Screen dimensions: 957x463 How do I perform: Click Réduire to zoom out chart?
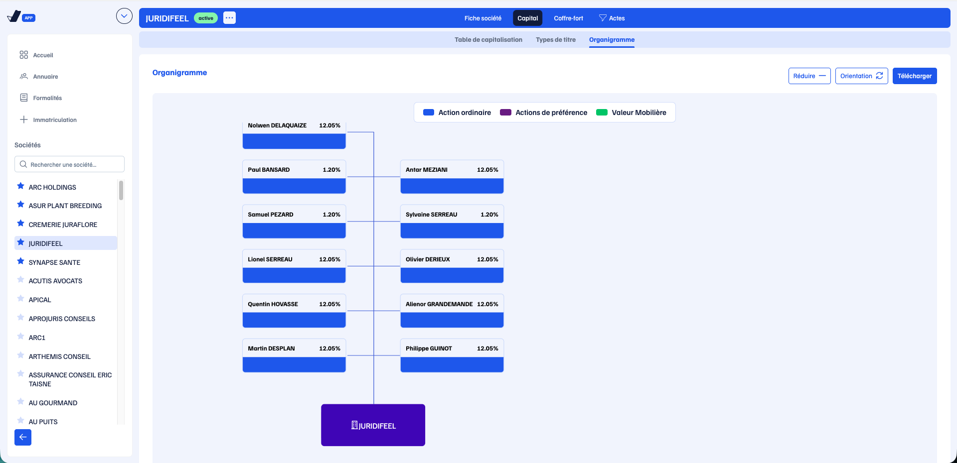(809, 76)
